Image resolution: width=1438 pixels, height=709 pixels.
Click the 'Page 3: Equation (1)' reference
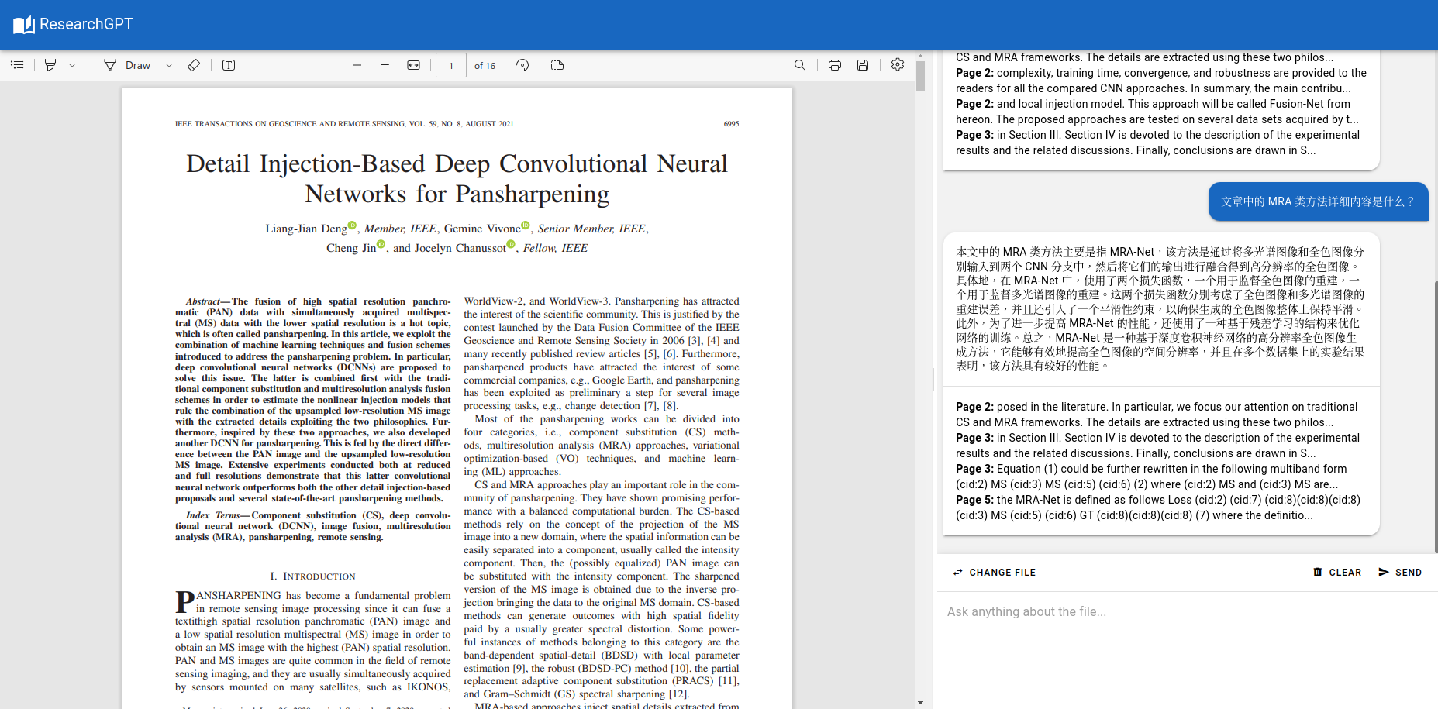pos(1151,477)
